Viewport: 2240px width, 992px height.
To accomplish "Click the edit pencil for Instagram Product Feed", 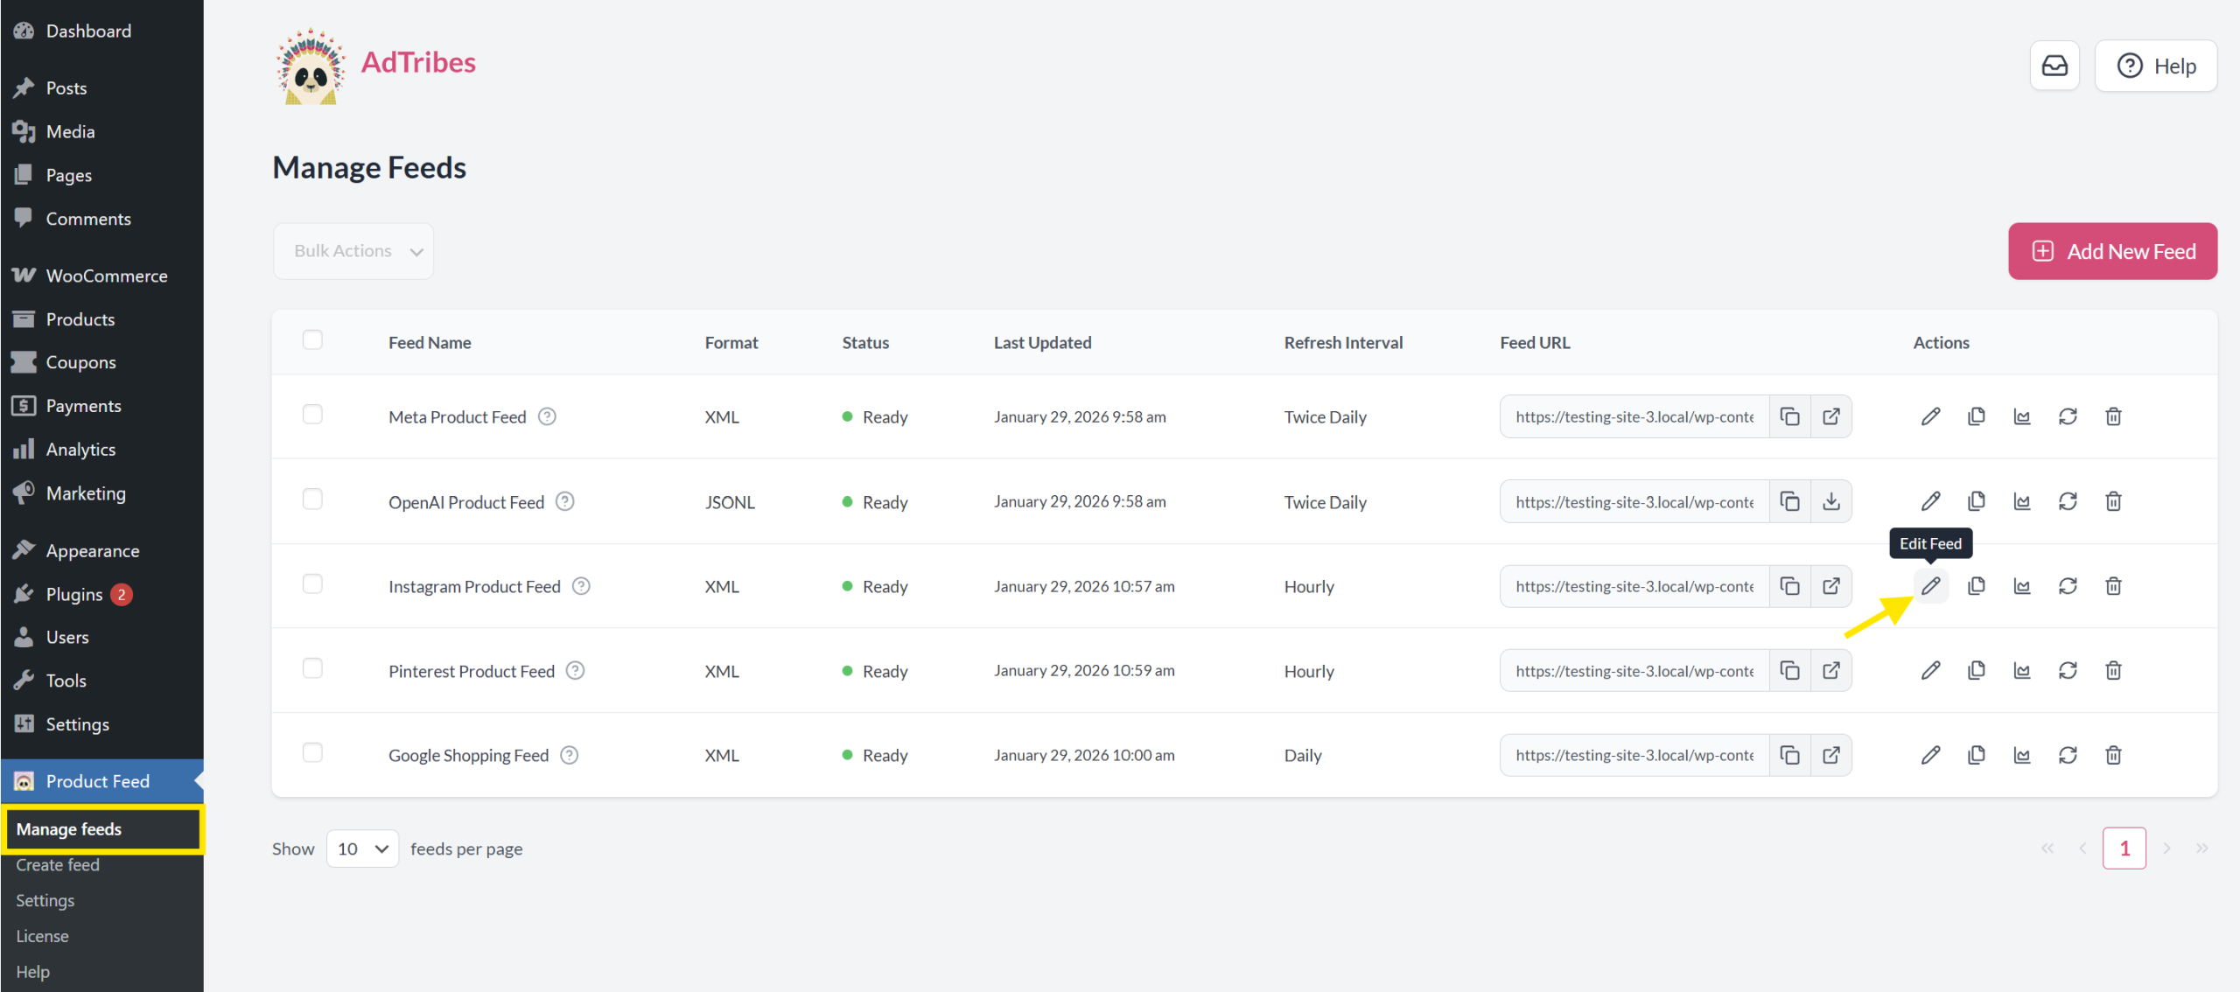I will point(1930,586).
